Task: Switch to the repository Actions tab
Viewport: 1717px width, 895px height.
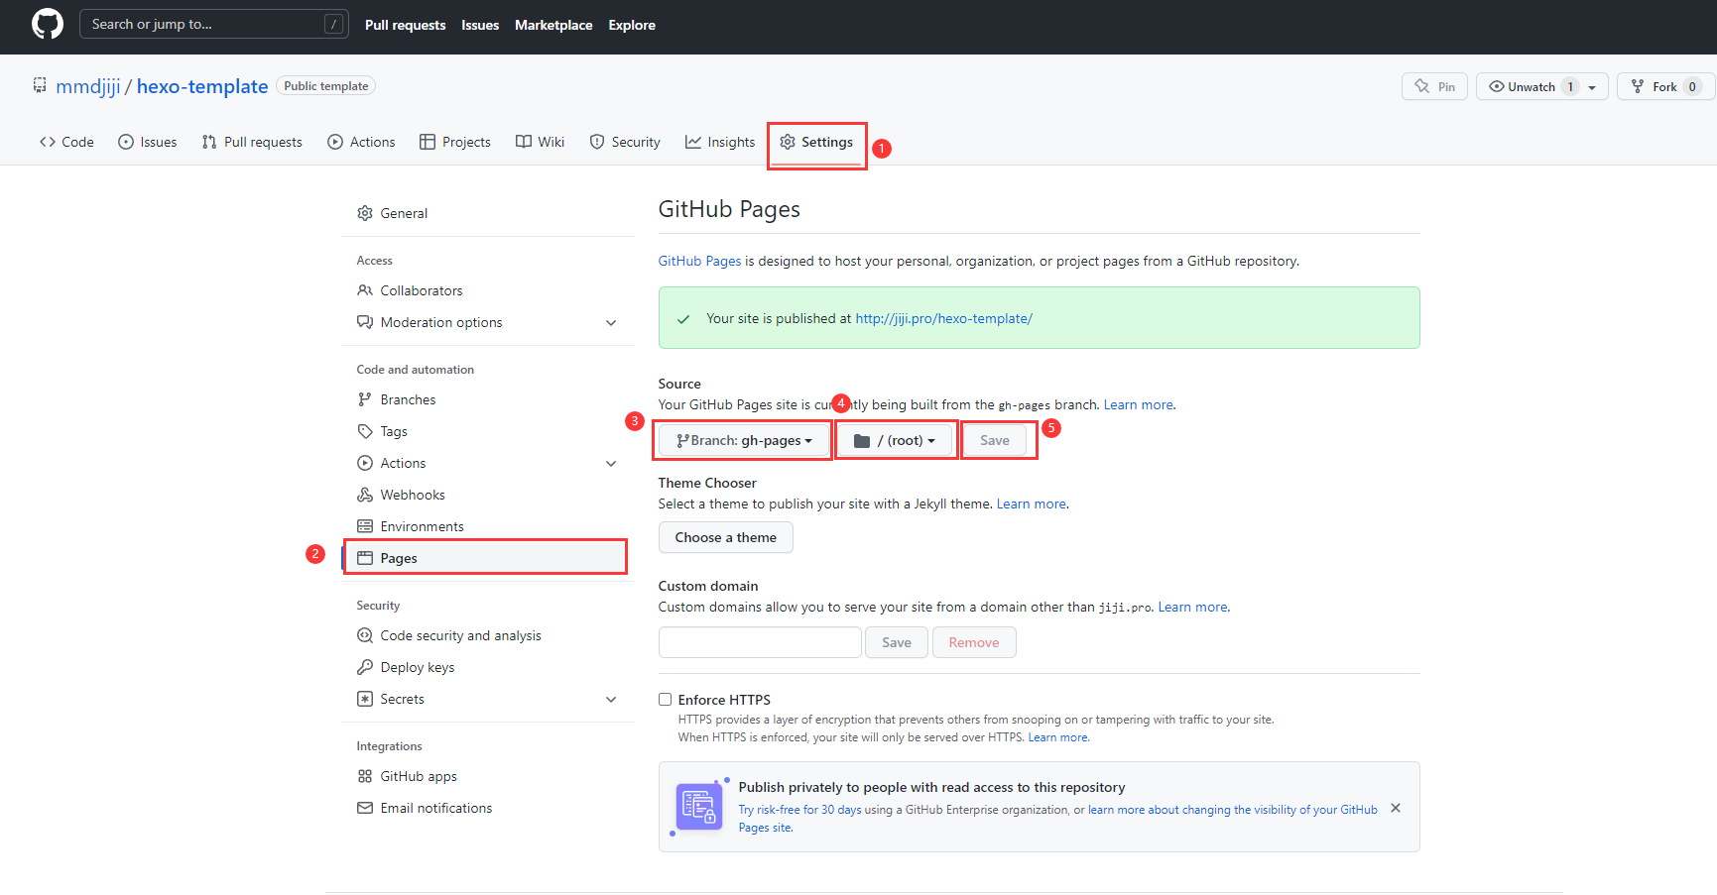Action: coord(361,142)
